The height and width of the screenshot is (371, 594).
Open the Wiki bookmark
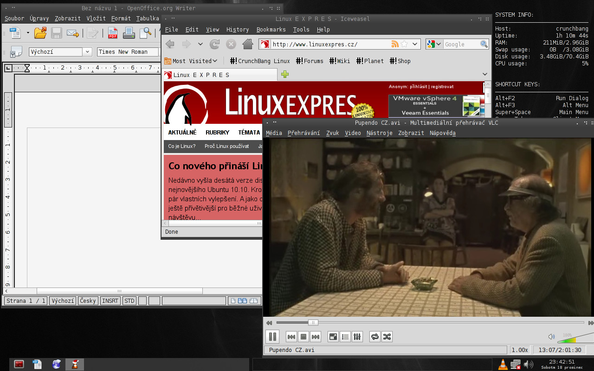tap(340, 61)
